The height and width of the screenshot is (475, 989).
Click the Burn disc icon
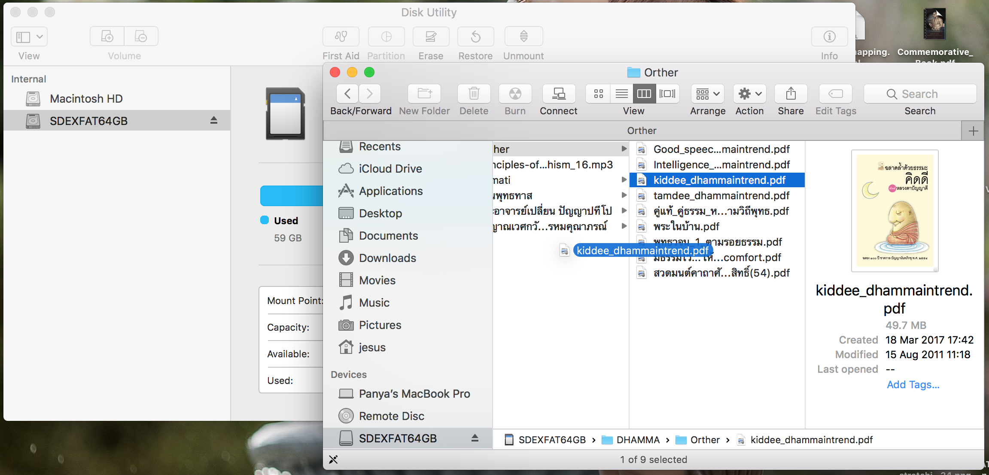[515, 94]
